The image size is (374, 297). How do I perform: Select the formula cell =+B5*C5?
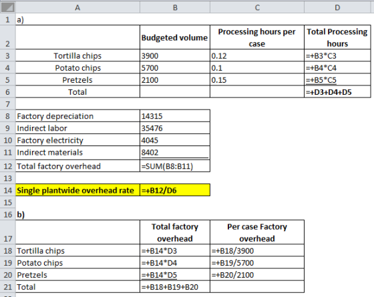(x=337, y=80)
